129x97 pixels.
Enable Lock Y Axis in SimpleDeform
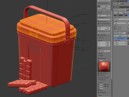tap(115, 29)
